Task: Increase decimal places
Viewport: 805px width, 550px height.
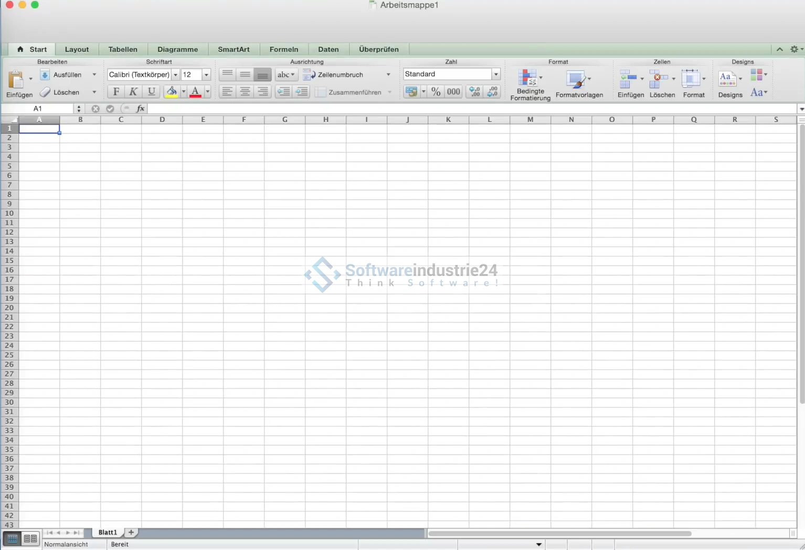Action: pyautogui.click(x=474, y=92)
